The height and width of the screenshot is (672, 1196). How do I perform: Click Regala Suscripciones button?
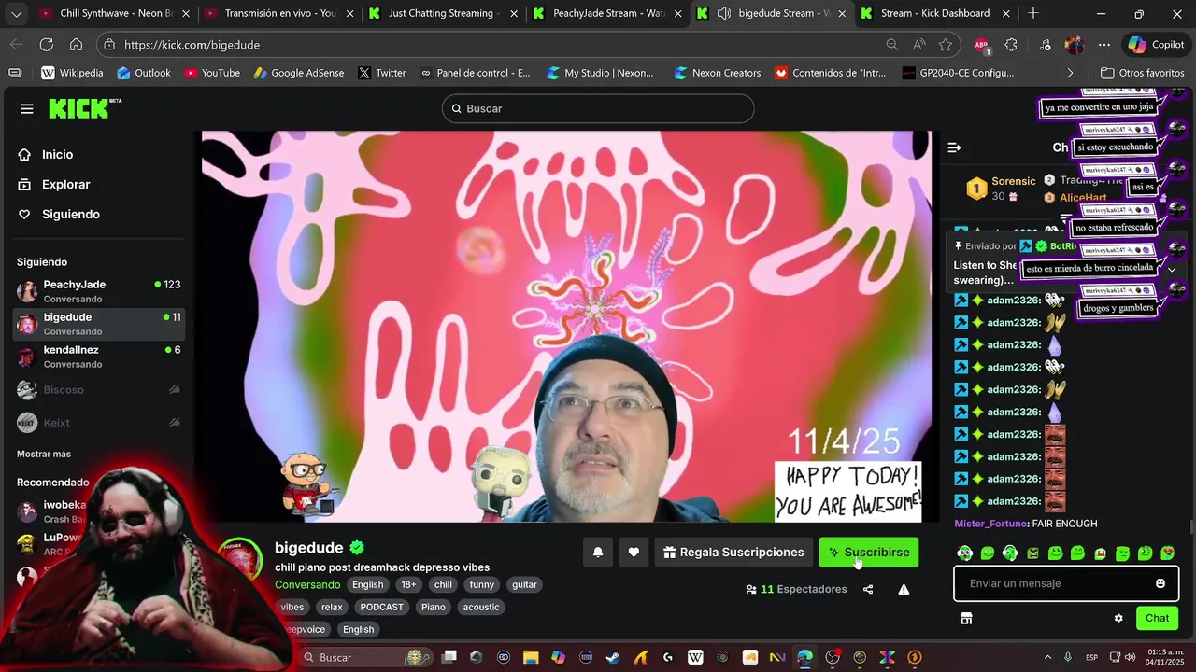pos(733,553)
